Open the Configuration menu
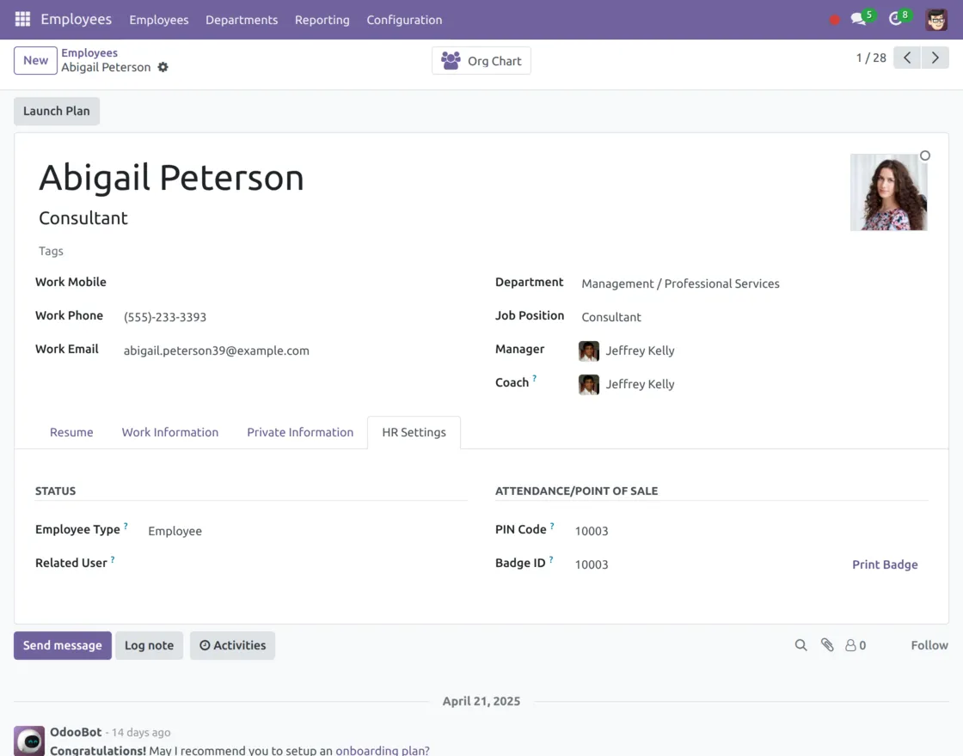The width and height of the screenshot is (963, 756). pos(404,20)
